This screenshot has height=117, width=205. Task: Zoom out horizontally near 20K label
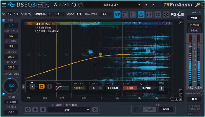pyautogui.click(x=172, y=99)
